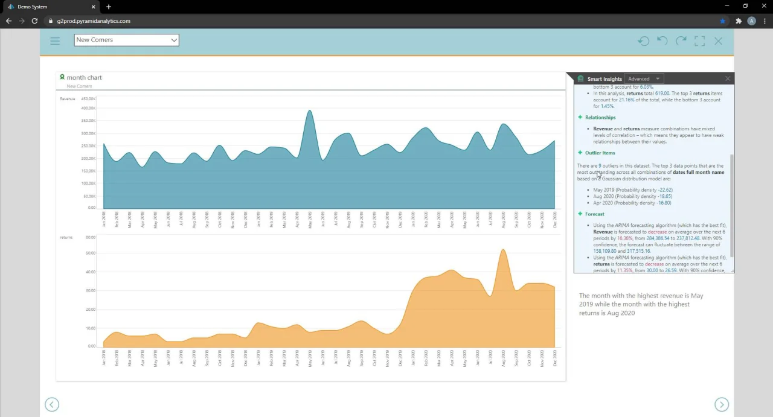
Task: Go to the next slide arrow
Action: tap(722, 404)
